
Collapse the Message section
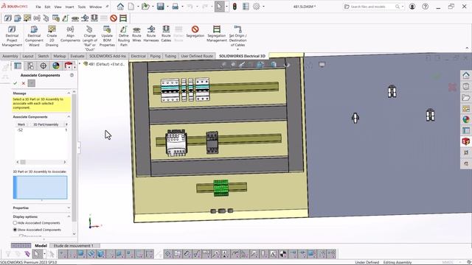[69, 93]
